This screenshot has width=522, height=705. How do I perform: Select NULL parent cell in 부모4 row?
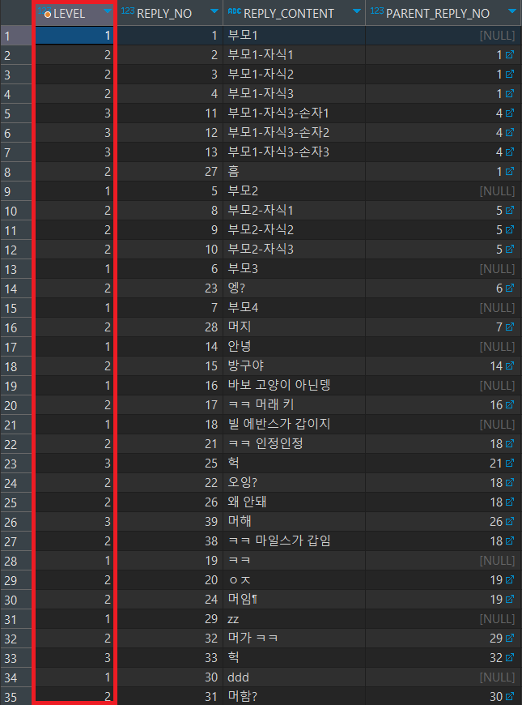point(443,308)
